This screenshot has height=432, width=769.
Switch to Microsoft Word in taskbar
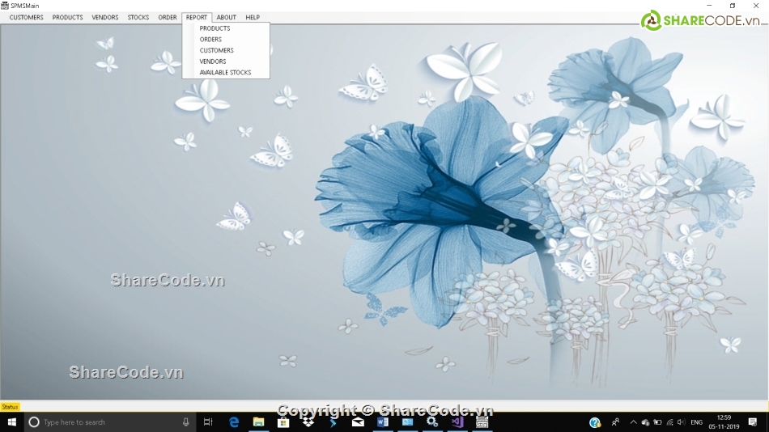383,422
